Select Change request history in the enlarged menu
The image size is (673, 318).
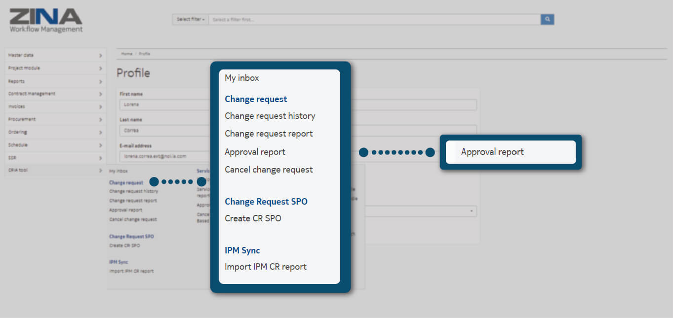click(270, 116)
